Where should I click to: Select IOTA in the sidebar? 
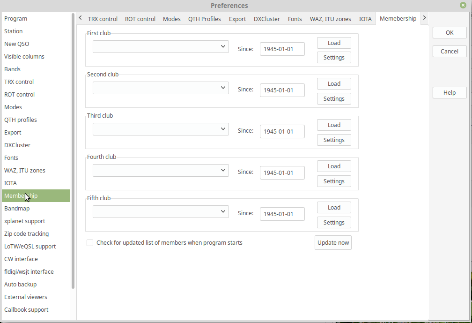(x=36, y=183)
